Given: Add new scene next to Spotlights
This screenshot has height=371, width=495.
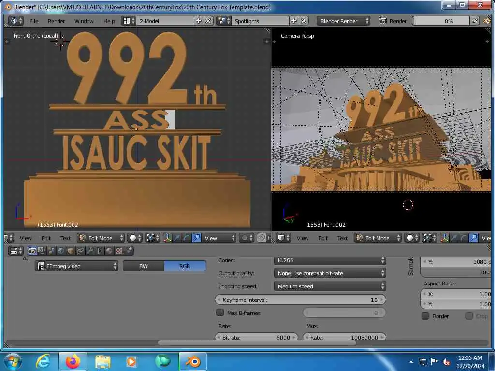Looking at the screenshot, I should 294,21.
